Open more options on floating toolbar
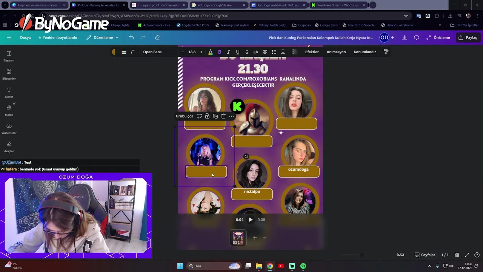 [231, 116]
